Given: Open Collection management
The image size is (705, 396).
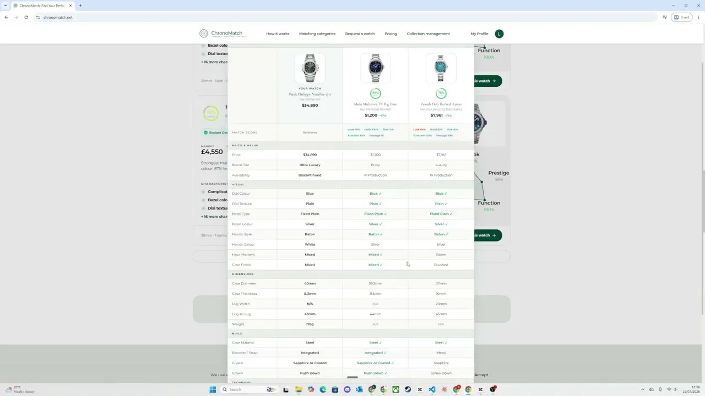Looking at the screenshot, I should 429,34.
